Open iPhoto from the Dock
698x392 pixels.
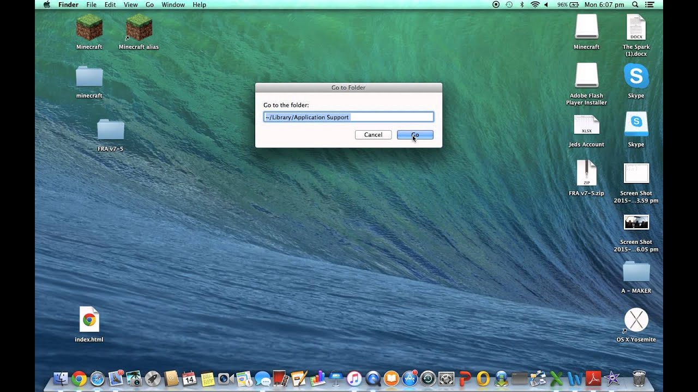tap(134, 378)
